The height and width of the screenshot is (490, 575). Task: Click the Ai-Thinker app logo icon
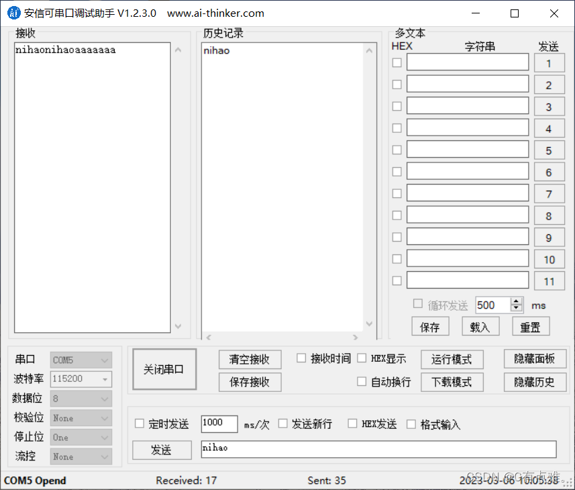point(13,13)
